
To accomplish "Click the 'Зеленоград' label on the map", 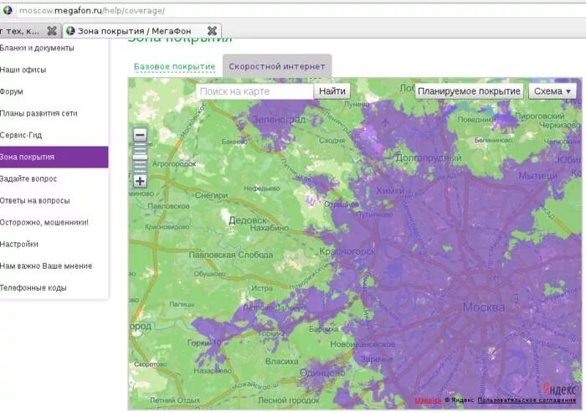I will 280,120.
